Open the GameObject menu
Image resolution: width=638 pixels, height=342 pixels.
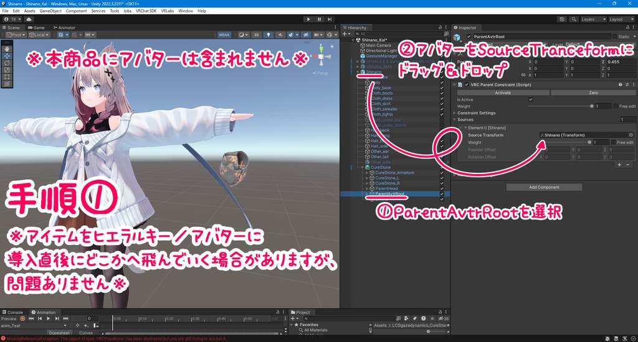50,11
